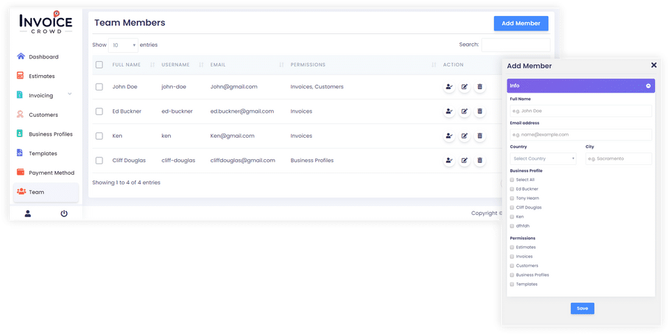Click the trash icon for Cliff Douglas
This screenshot has width=669, height=334.
point(479,160)
